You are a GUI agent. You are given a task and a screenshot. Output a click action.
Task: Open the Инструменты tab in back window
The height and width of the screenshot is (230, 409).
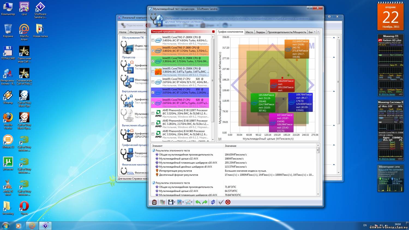click(137, 32)
